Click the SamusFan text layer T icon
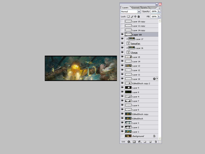Image resolution: width=205 pixels, height=154 pixels. [x=128, y=43]
